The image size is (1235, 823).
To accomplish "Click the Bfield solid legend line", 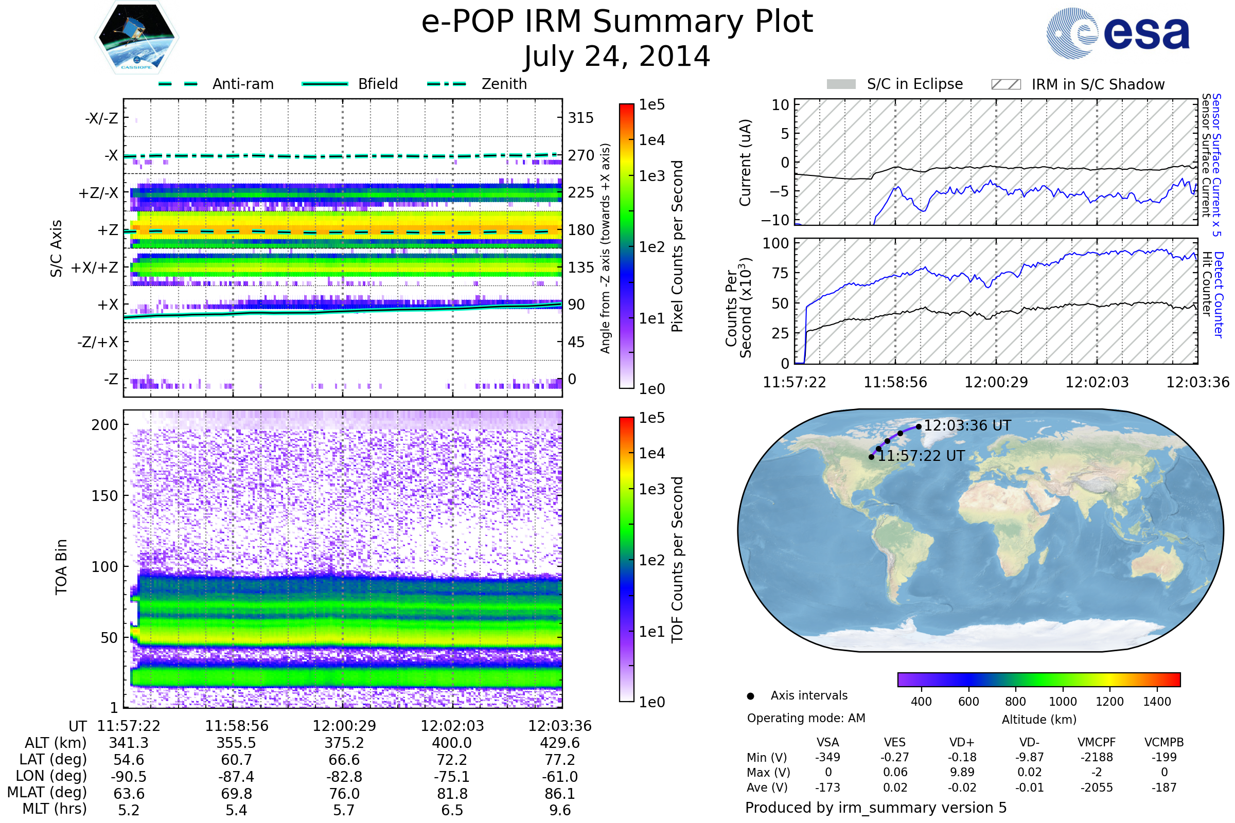I will 325,84.
